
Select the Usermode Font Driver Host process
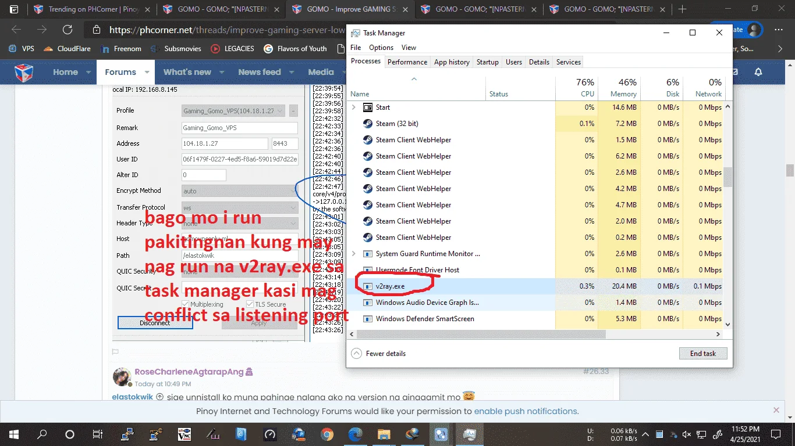[x=535, y=270]
